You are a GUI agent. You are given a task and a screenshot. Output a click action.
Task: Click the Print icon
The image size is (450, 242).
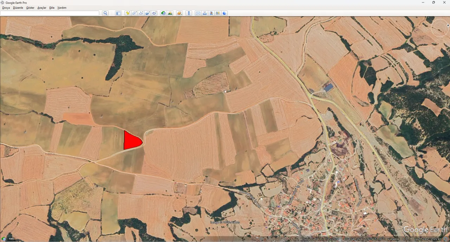click(x=205, y=13)
